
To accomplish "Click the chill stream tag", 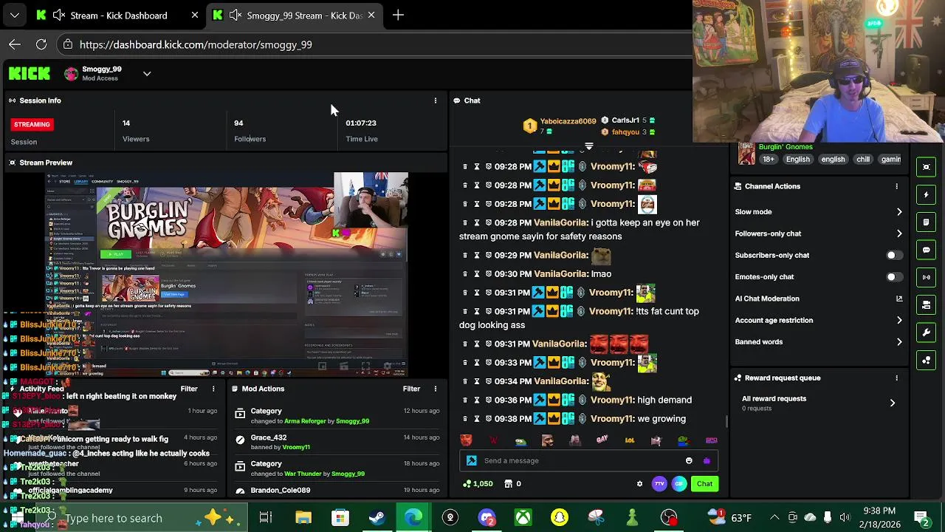I will (x=862, y=159).
